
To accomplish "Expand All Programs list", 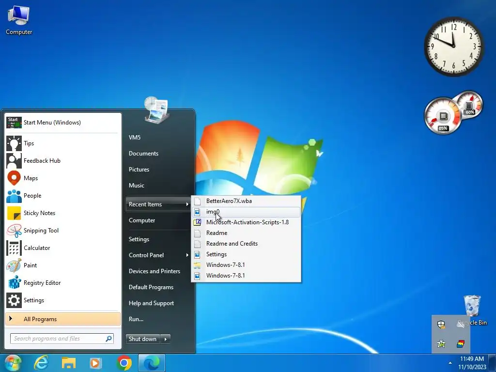I will (63, 319).
